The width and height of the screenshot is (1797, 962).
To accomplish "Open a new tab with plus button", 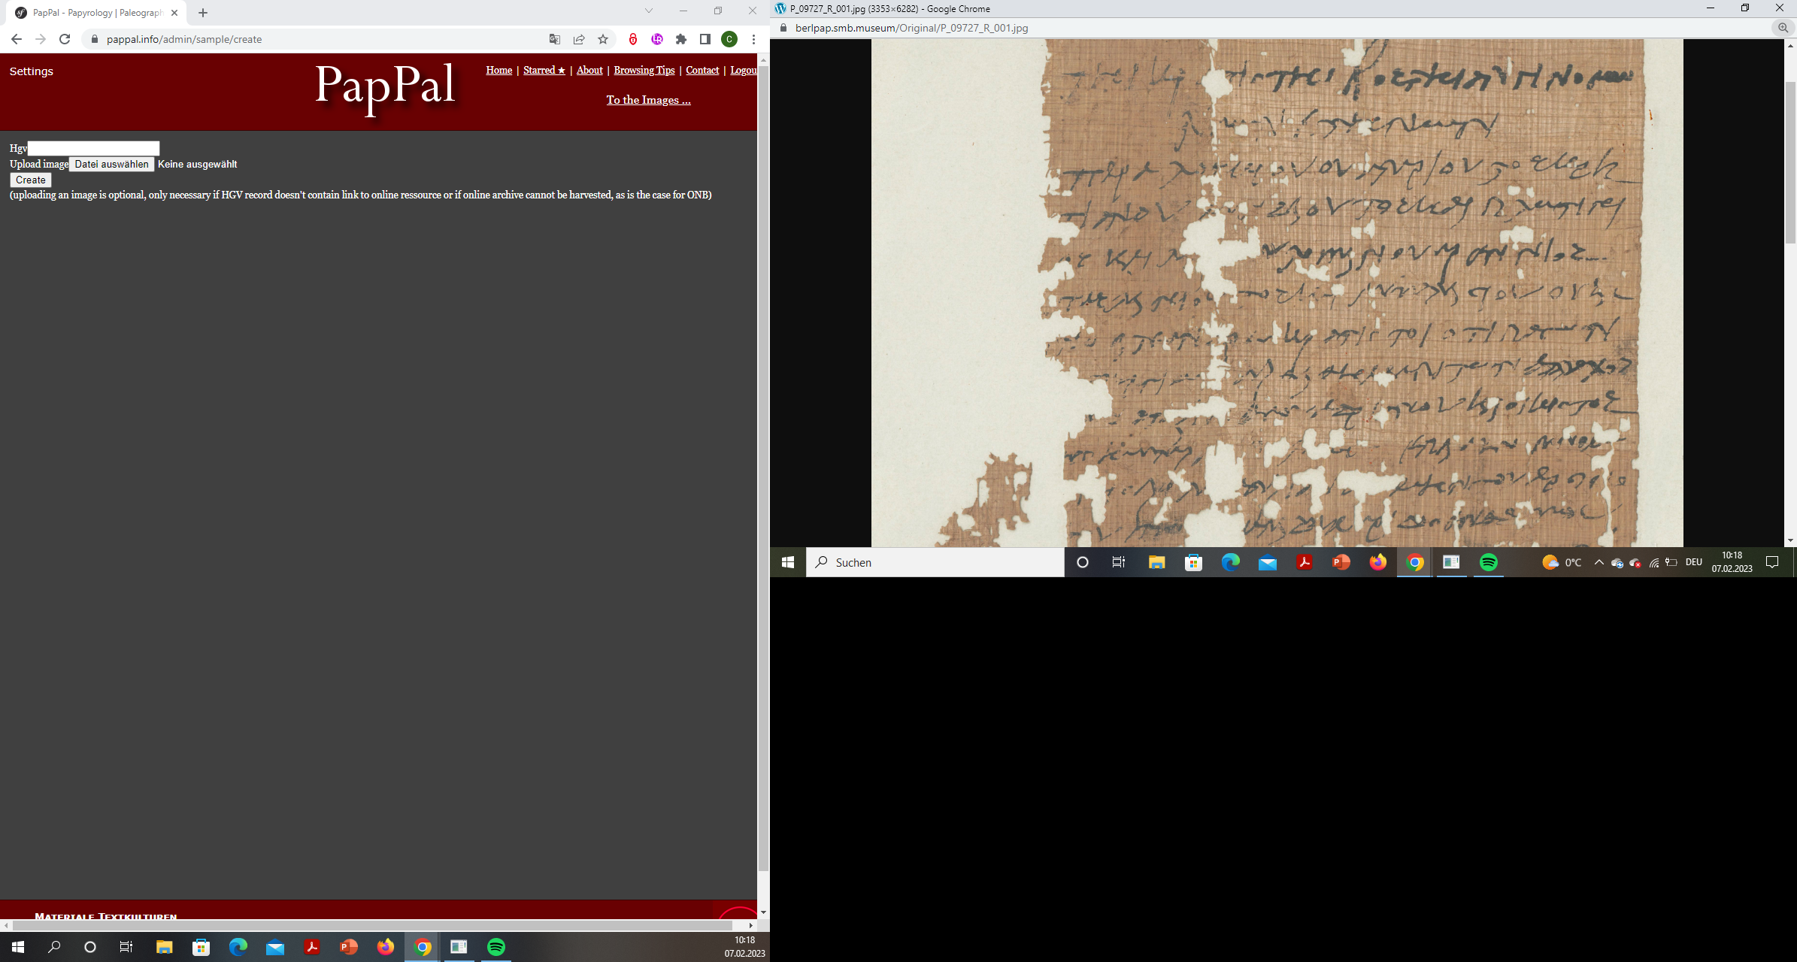I will [x=203, y=13].
